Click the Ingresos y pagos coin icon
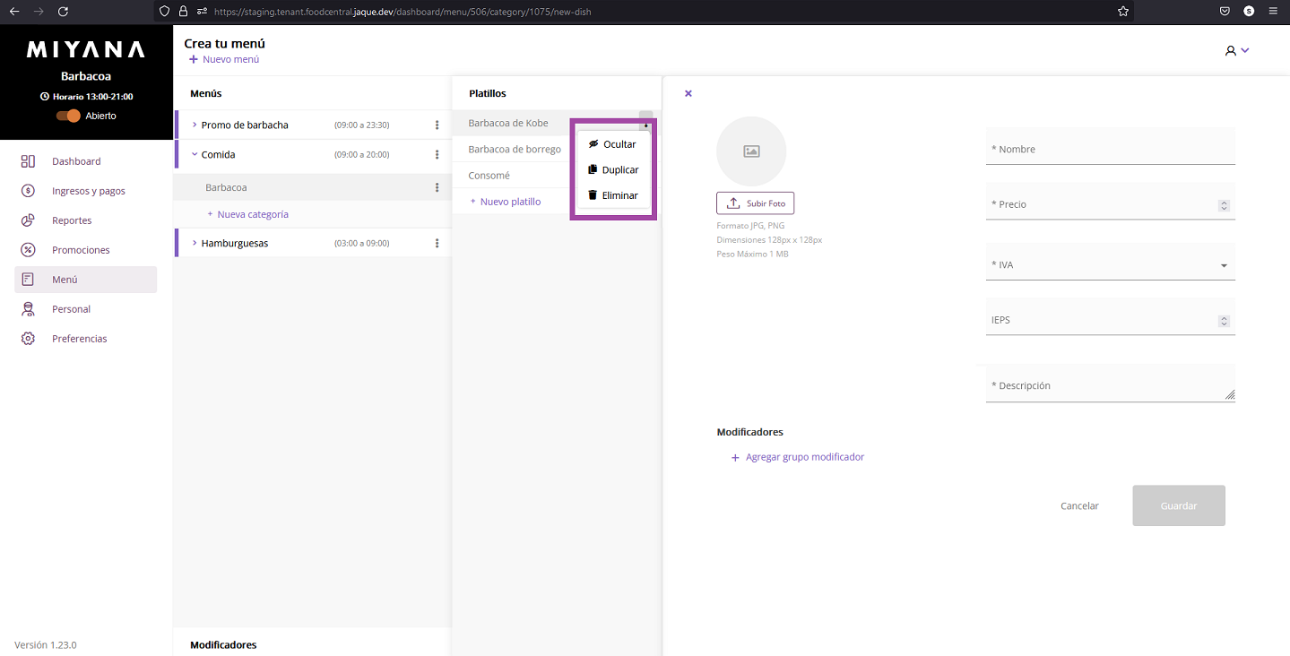The image size is (1290, 656). pos(28,191)
